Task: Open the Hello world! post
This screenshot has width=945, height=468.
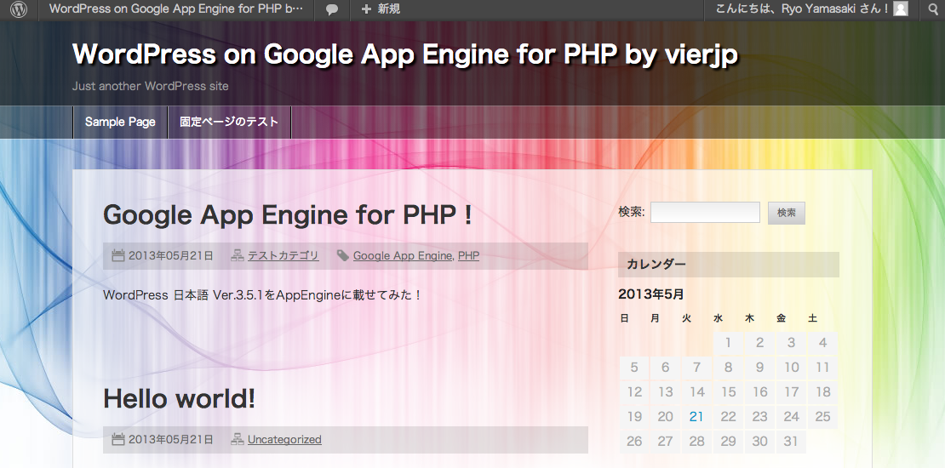Action: [179, 399]
